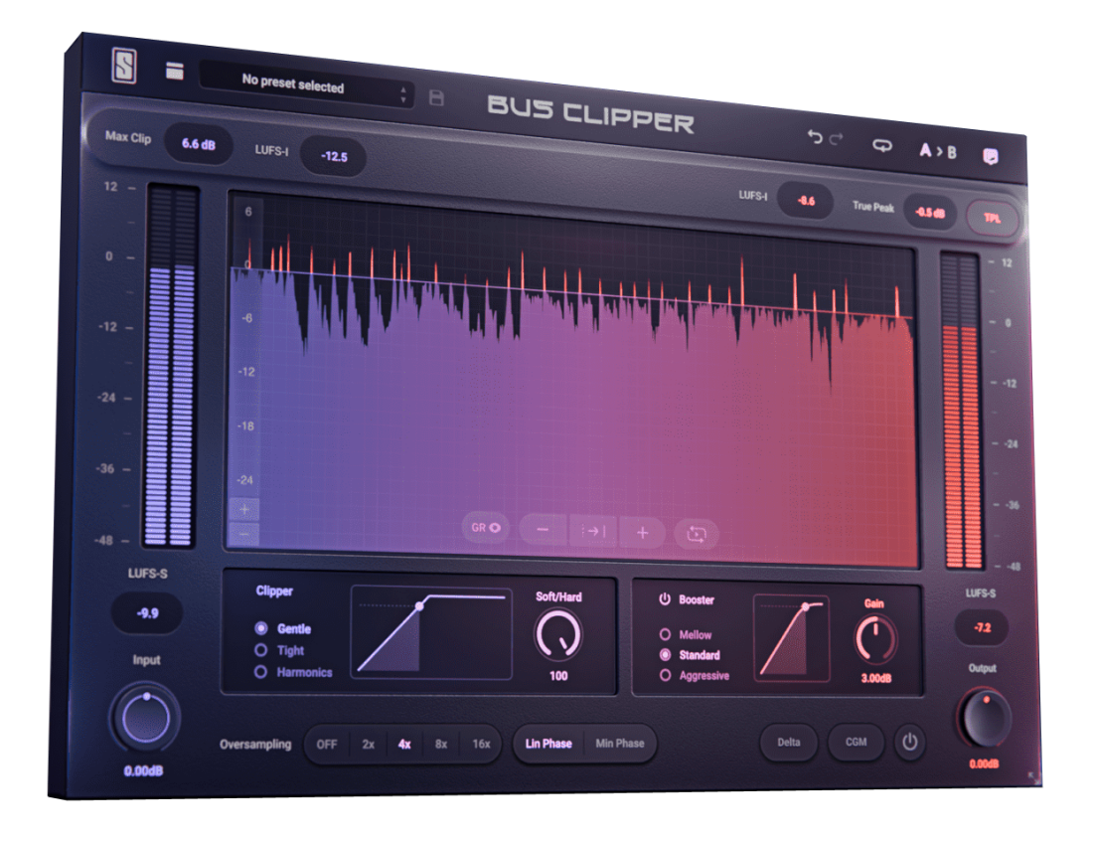1093x844 pixels.
Task: Open the 'No preset selected' dropdown
Action: [298, 86]
